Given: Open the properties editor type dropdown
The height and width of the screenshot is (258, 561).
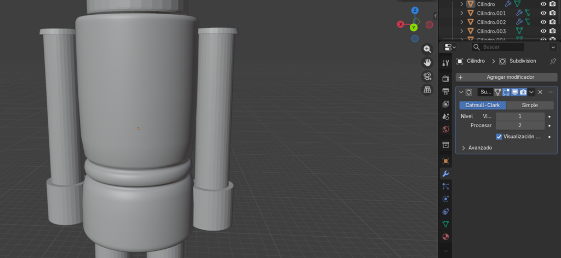Looking at the screenshot, I should tap(450, 47).
